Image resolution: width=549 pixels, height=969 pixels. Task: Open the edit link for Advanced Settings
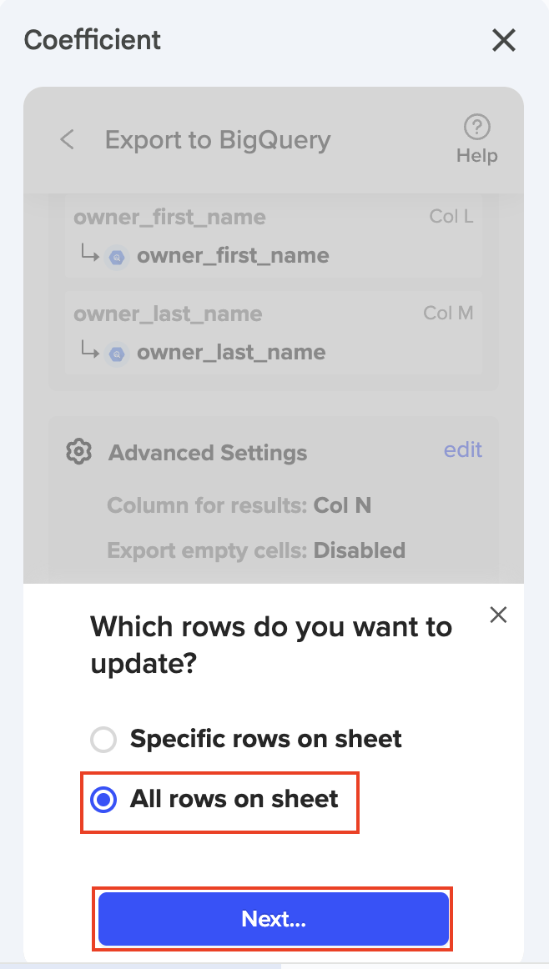coord(463,450)
